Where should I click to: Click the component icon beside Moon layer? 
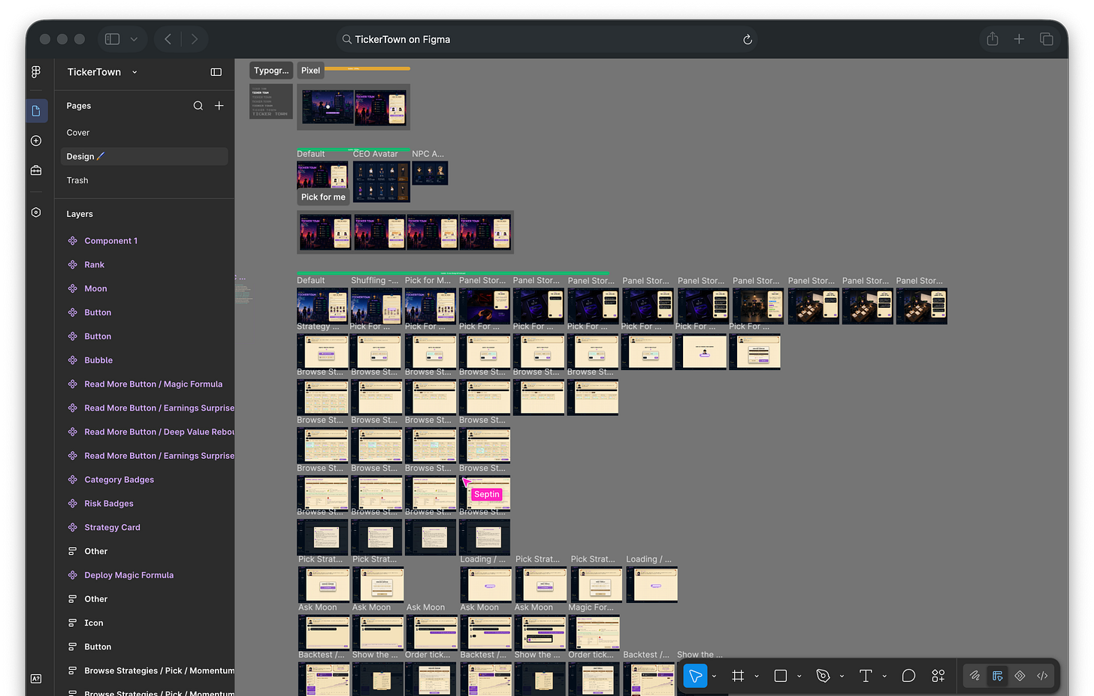73,288
